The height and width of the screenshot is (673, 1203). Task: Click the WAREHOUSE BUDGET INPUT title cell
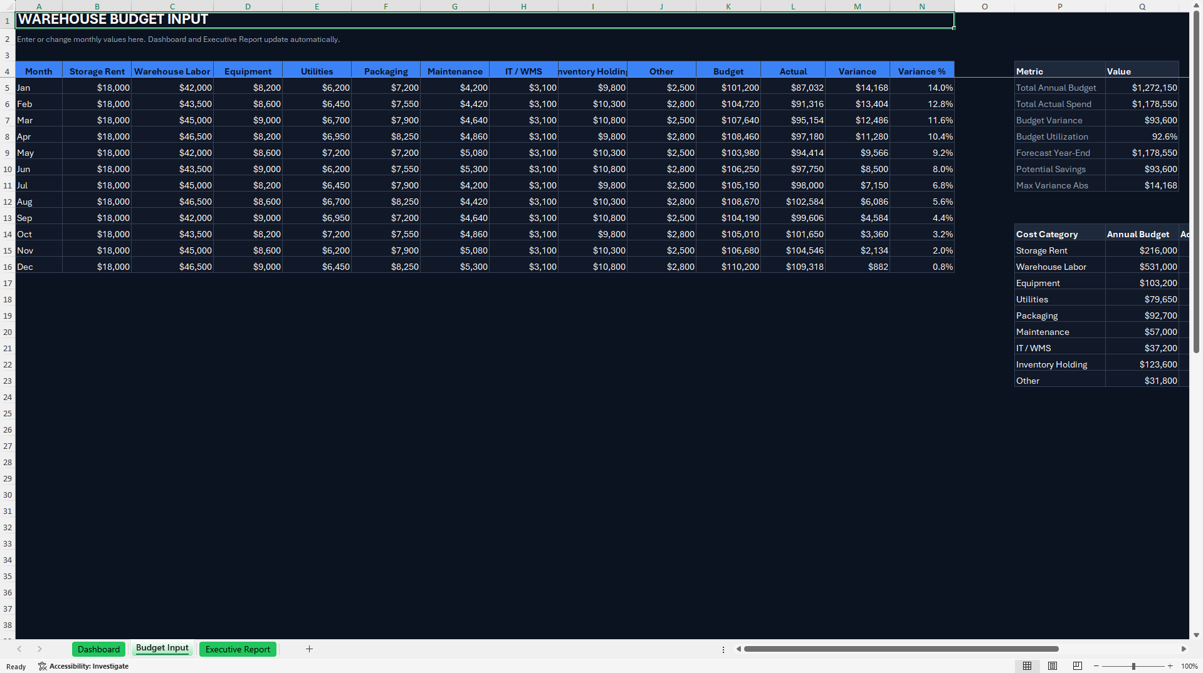(485, 19)
